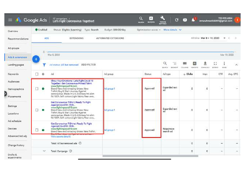The height and width of the screenshot is (173, 245).
Task: Click status dot of Responsive search ad
Action: click(43, 130)
